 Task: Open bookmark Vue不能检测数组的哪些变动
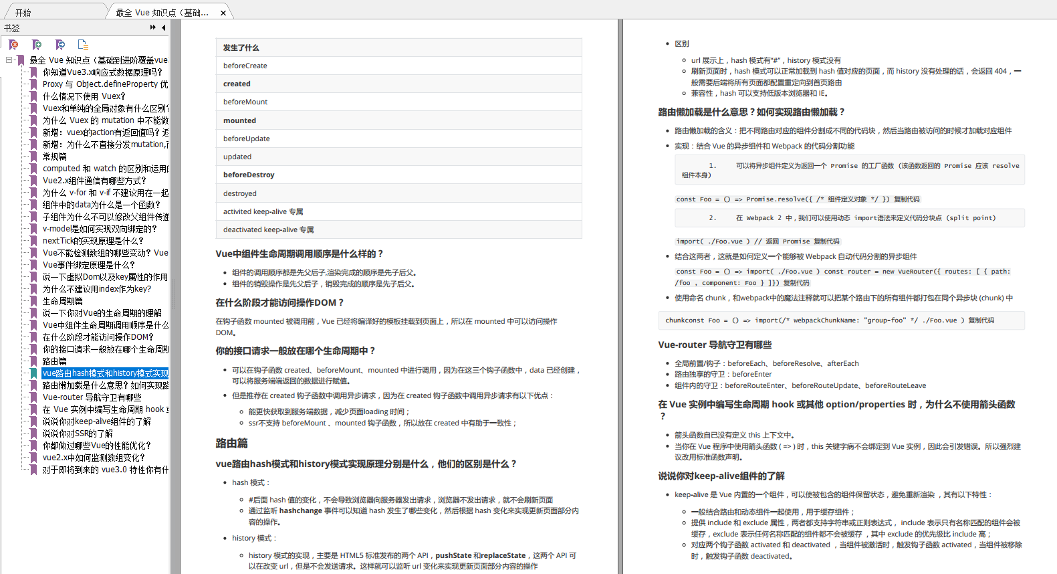pos(105,253)
